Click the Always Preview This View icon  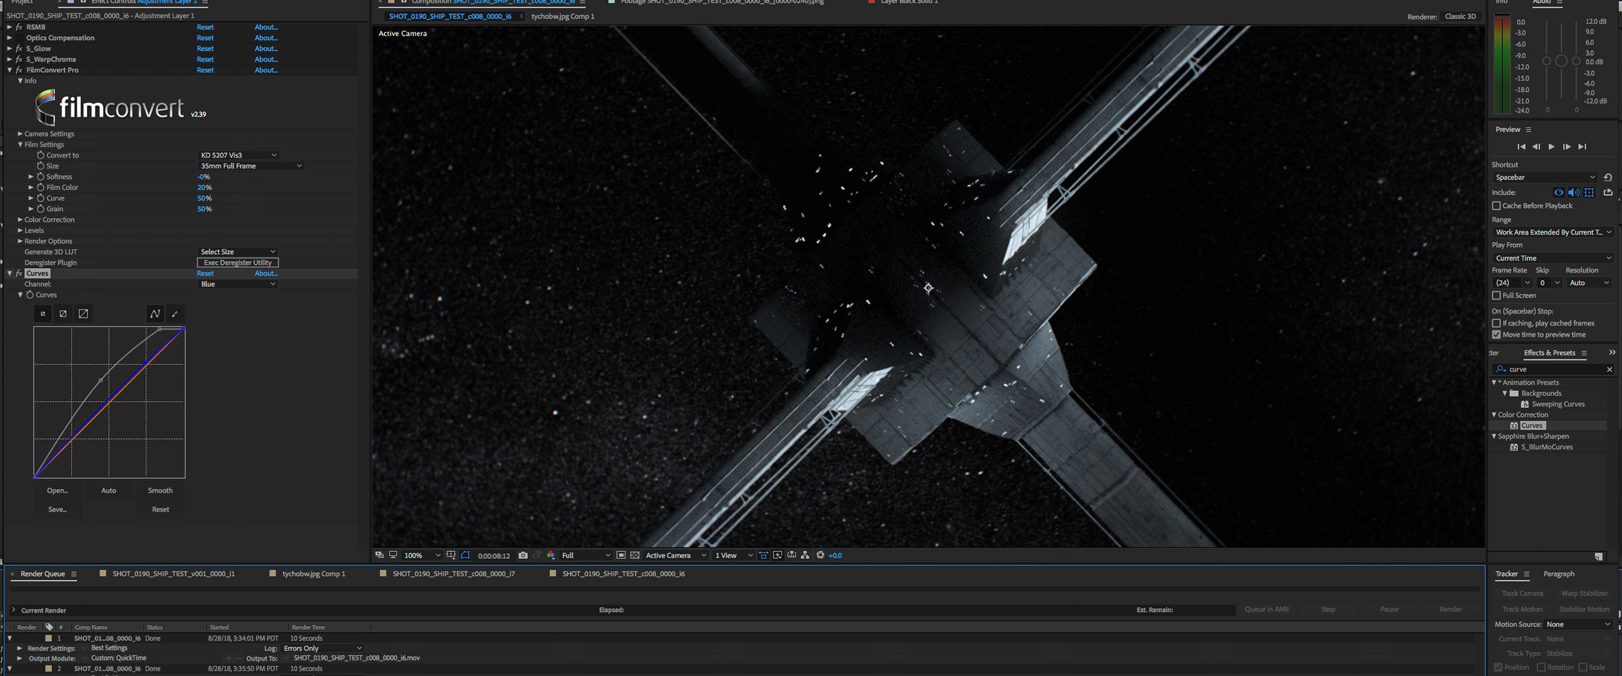[379, 555]
